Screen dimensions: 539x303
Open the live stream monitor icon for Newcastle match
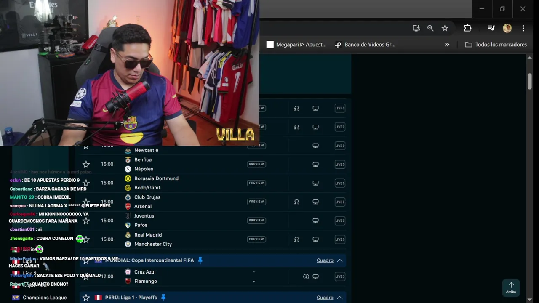tap(315, 146)
